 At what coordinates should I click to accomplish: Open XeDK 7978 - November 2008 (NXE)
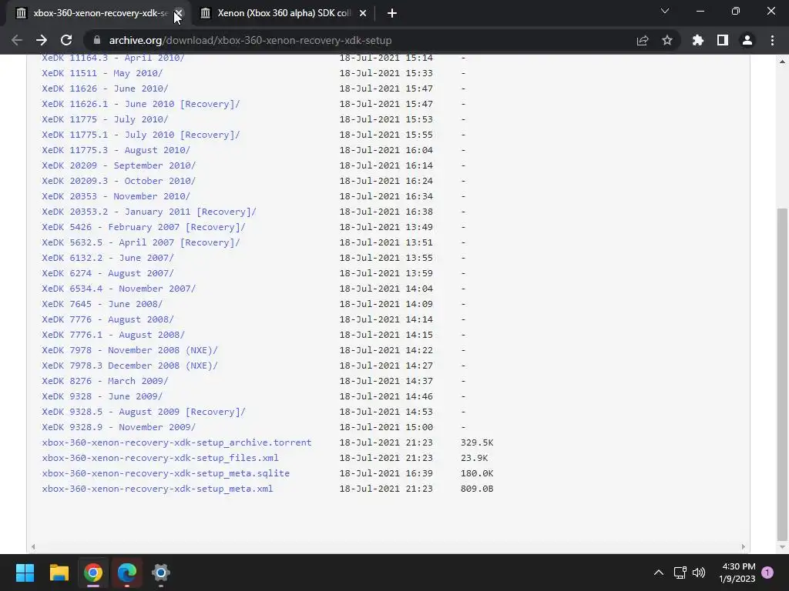129,350
